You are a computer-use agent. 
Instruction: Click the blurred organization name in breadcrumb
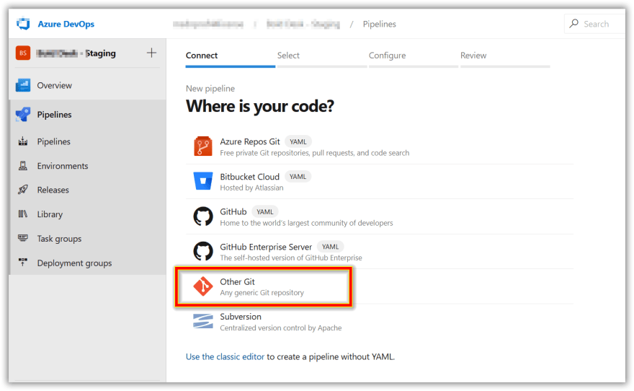[207, 25]
